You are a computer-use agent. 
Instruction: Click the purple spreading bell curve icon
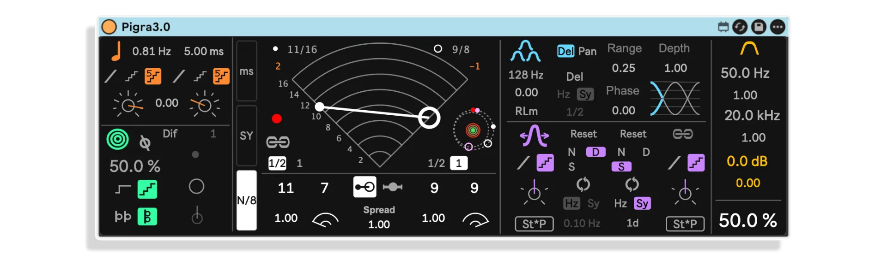pos(535,136)
